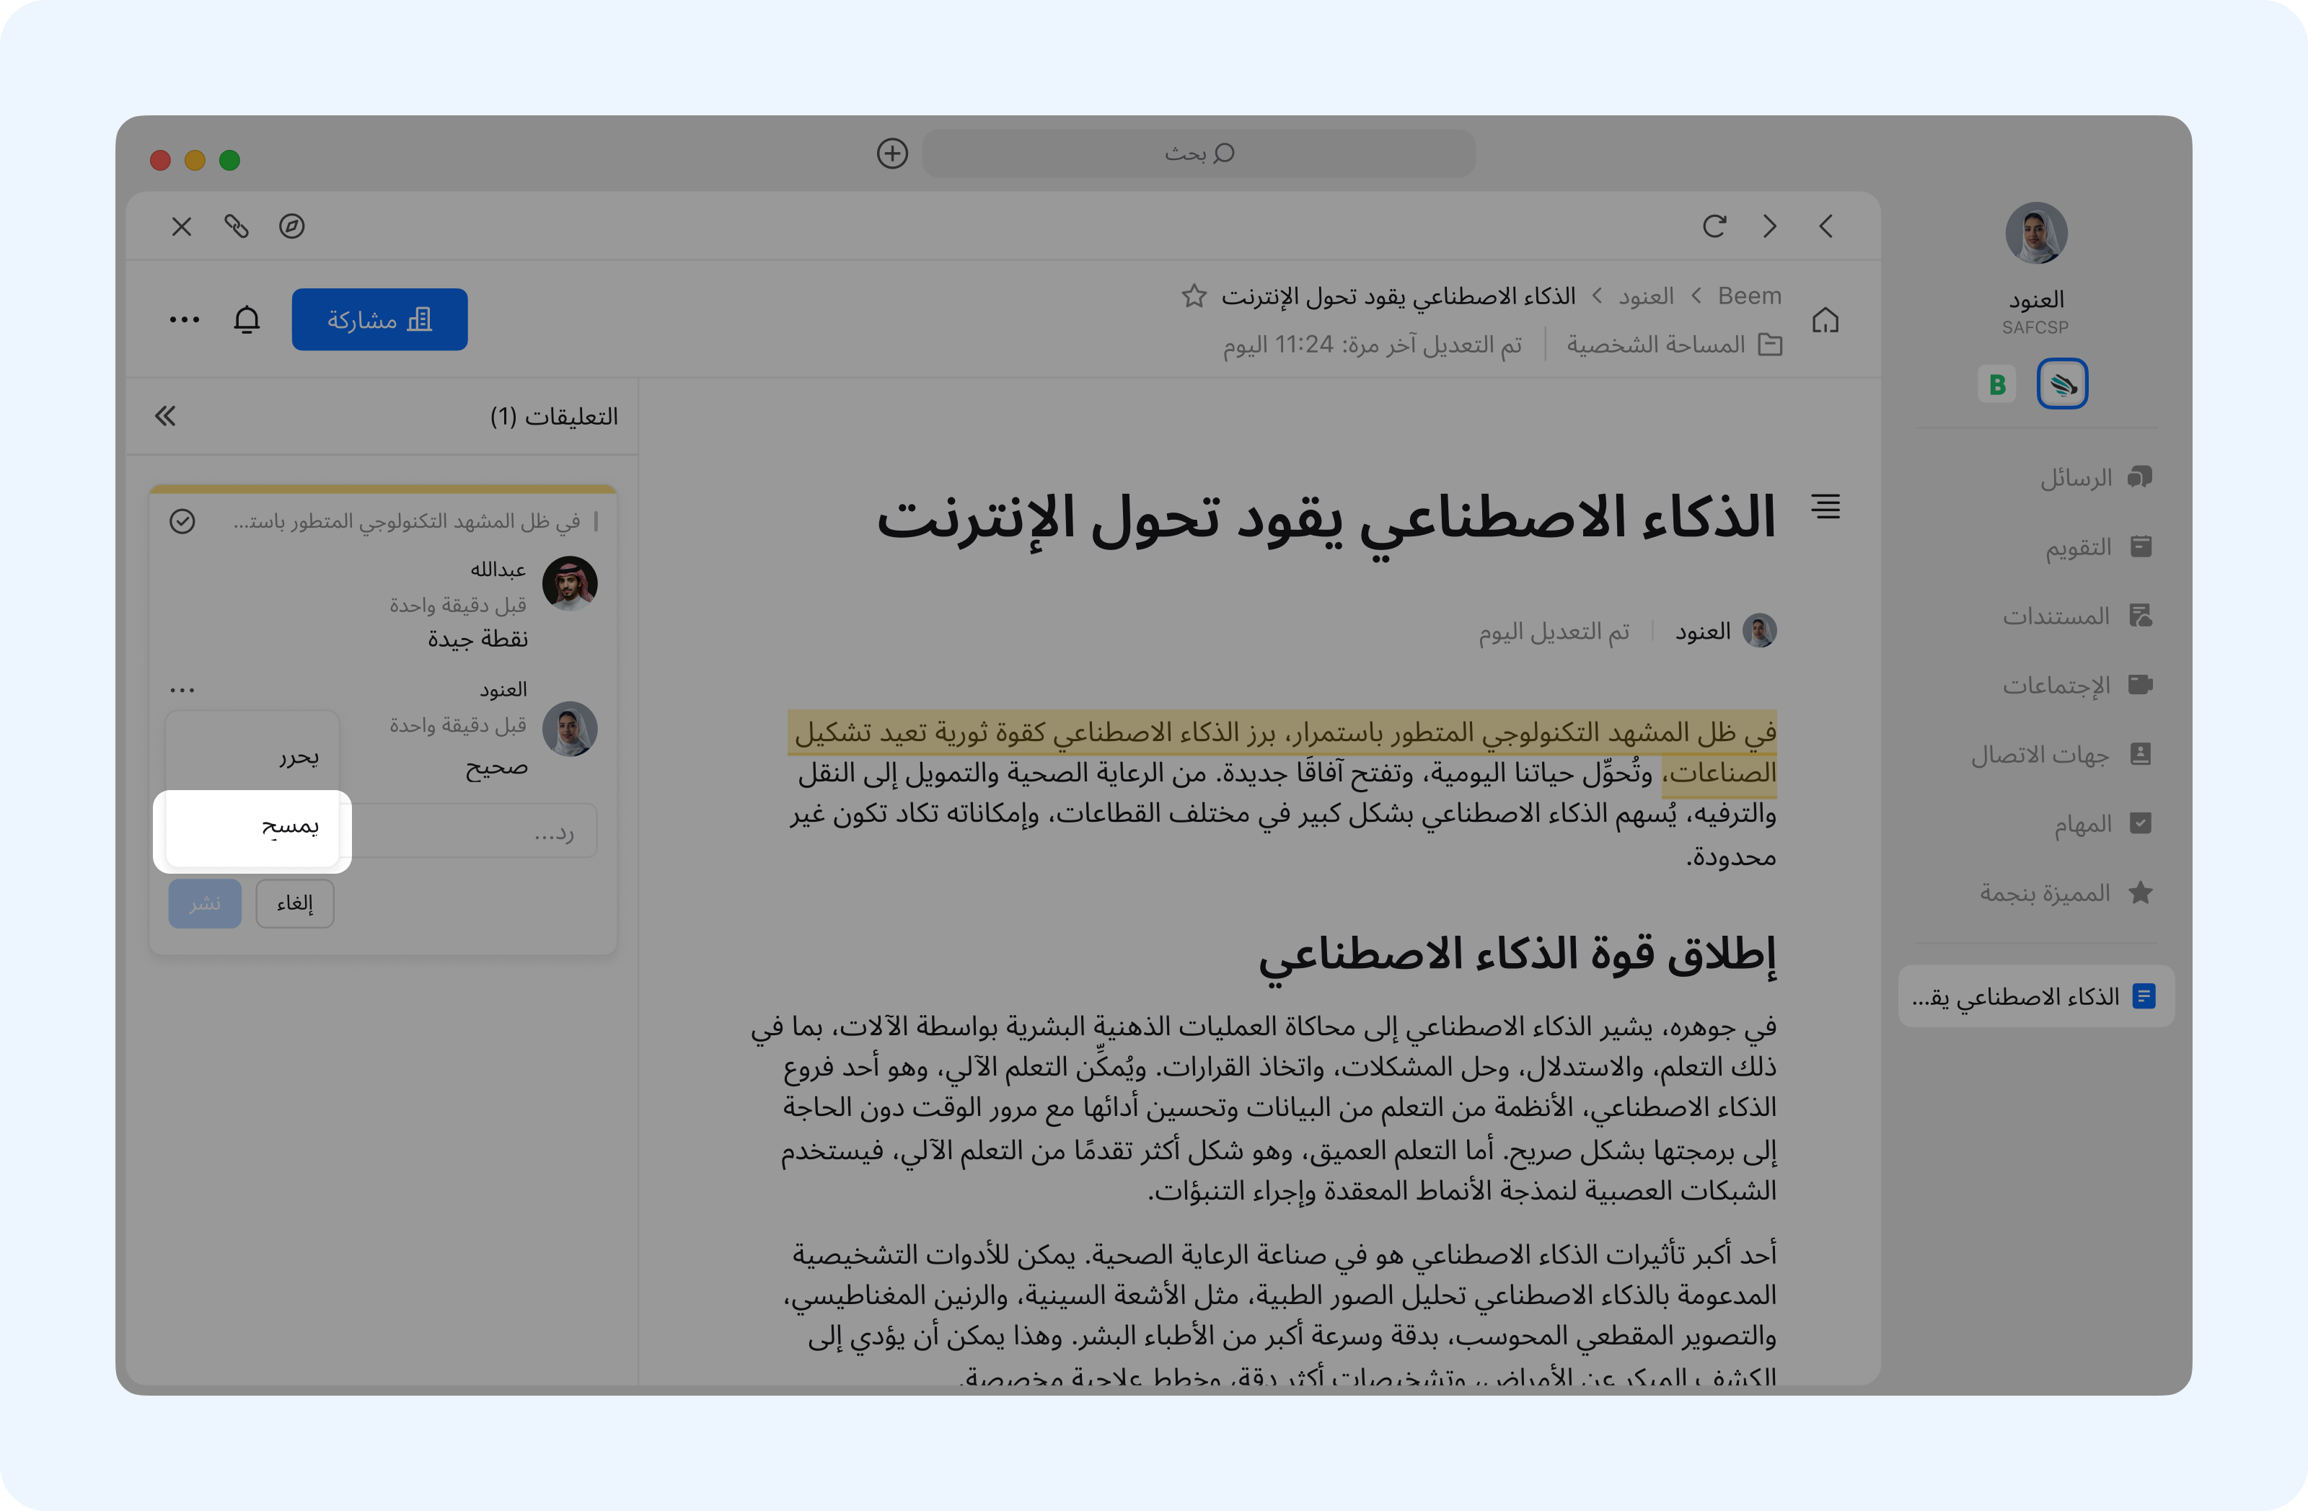Click the مشاركة share button
This screenshot has height=1511, width=2308.
pyautogui.click(x=379, y=319)
